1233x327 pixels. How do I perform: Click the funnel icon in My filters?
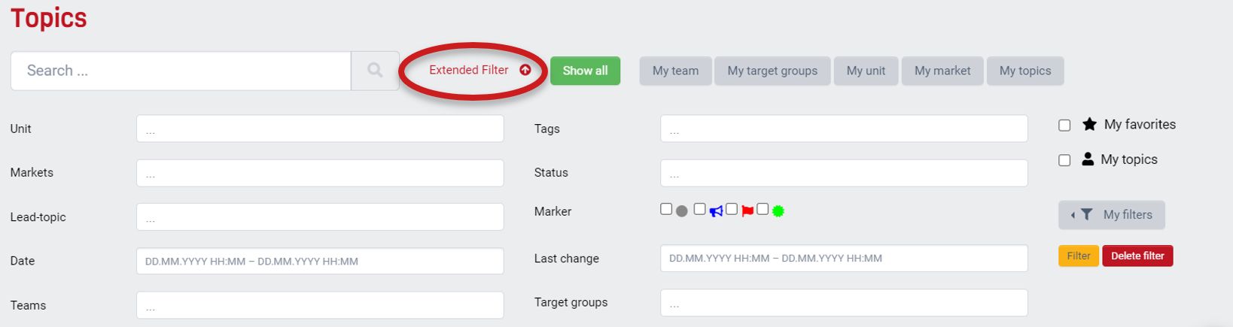pyautogui.click(x=1086, y=215)
